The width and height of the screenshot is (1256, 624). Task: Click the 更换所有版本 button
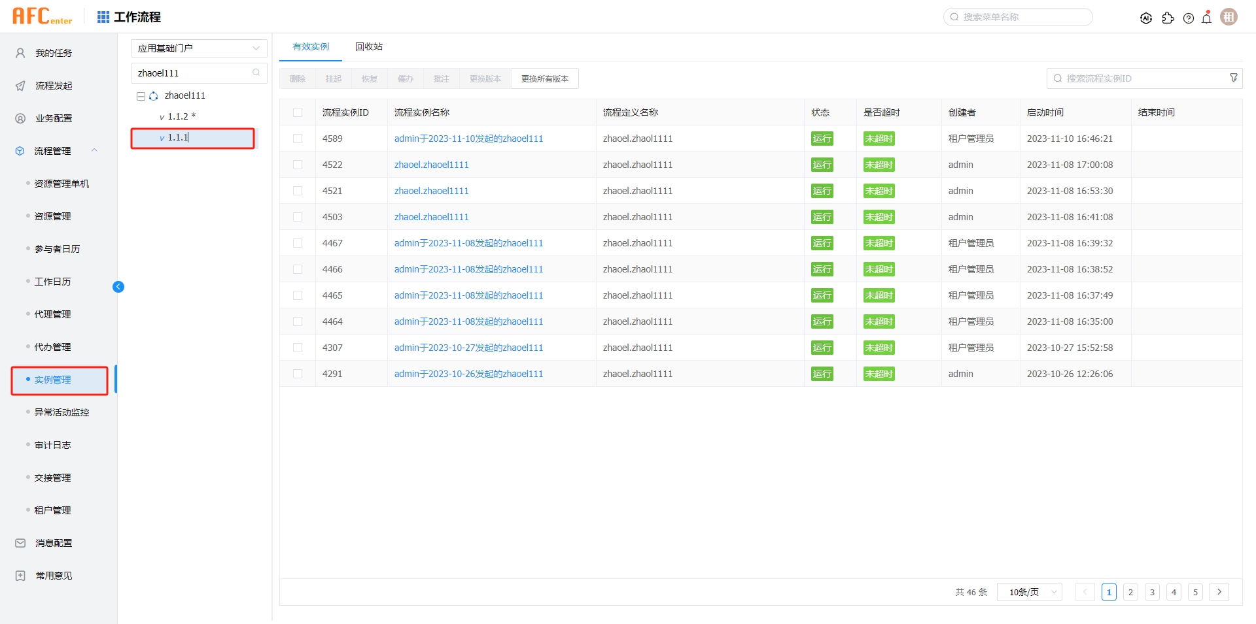pyautogui.click(x=545, y=78)
